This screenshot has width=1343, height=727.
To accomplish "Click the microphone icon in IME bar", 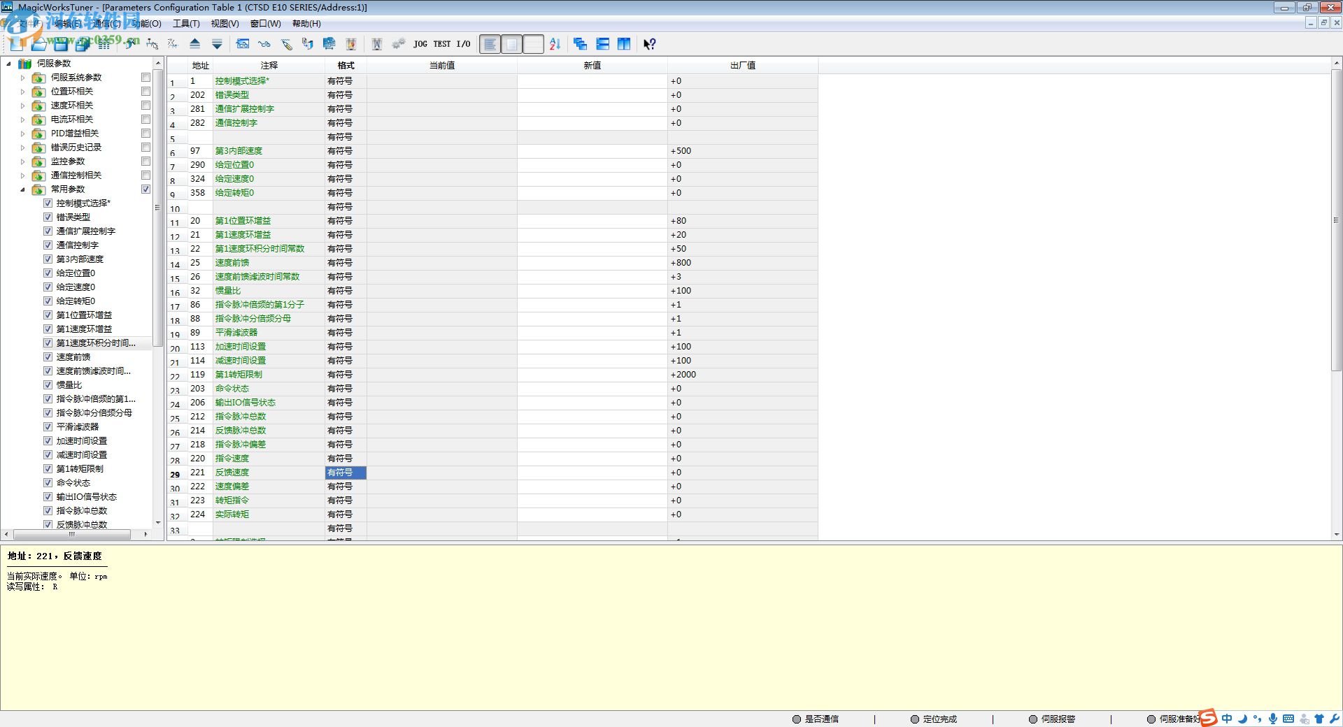I will (1273, 719).
